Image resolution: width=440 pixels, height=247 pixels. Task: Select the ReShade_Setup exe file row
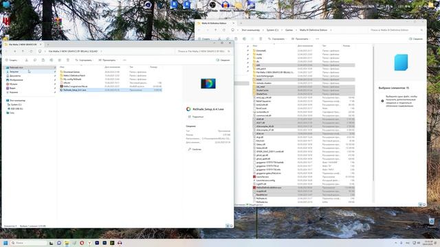pyautogui.click(x=111, y=90)
